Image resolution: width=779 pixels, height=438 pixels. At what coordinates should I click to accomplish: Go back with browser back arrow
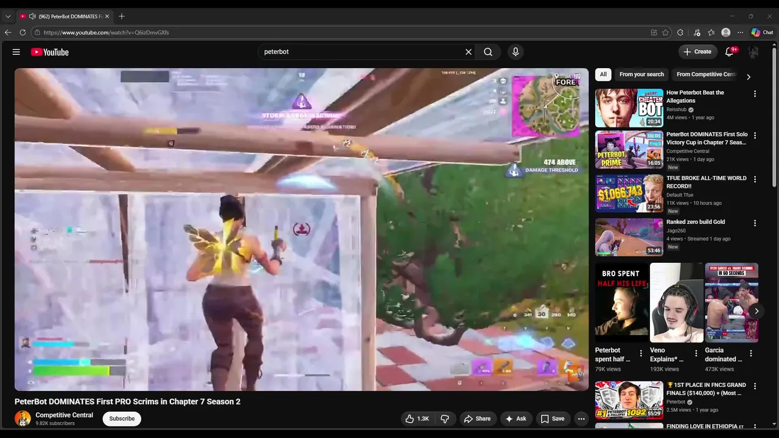(x=8, y=32)
